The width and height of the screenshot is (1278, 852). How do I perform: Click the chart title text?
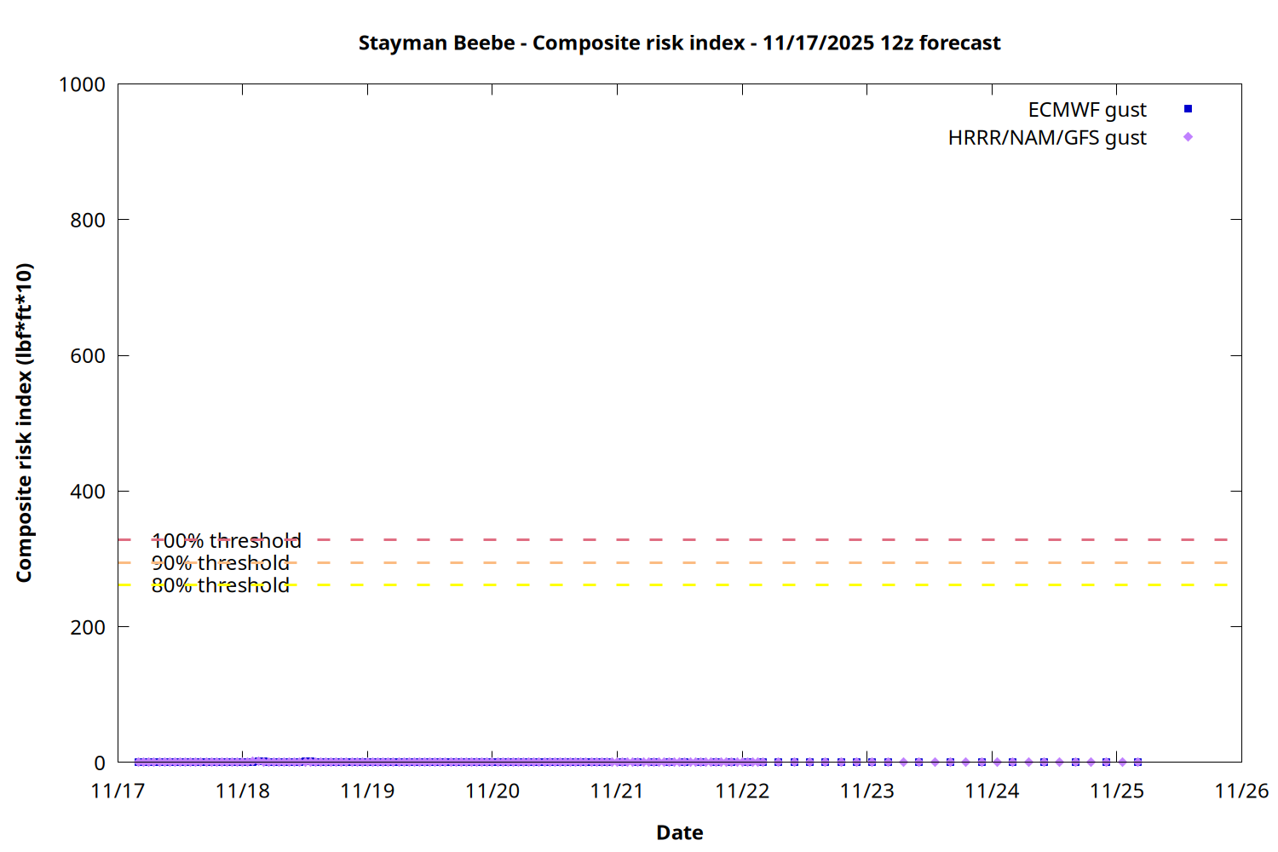(679, 43)
